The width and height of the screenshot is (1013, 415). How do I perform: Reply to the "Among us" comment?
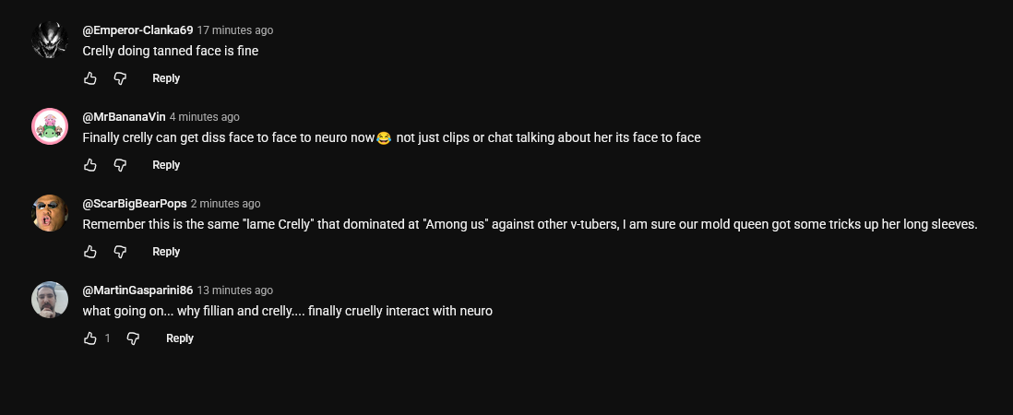click(x=166, y=252)
